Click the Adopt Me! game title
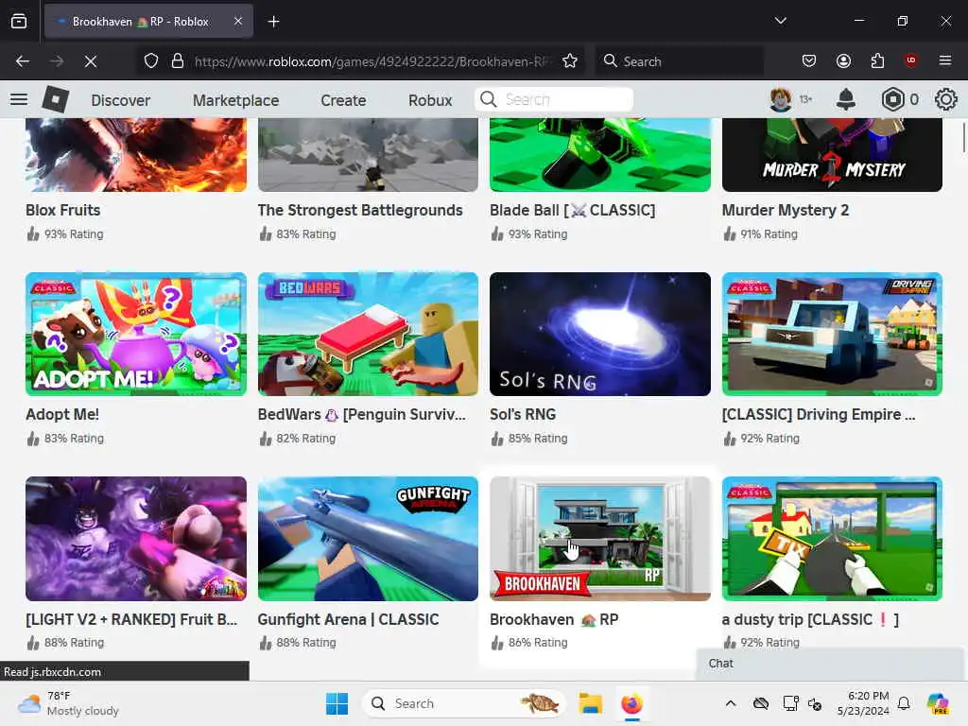The image size is (968, 726). [61, 414]
